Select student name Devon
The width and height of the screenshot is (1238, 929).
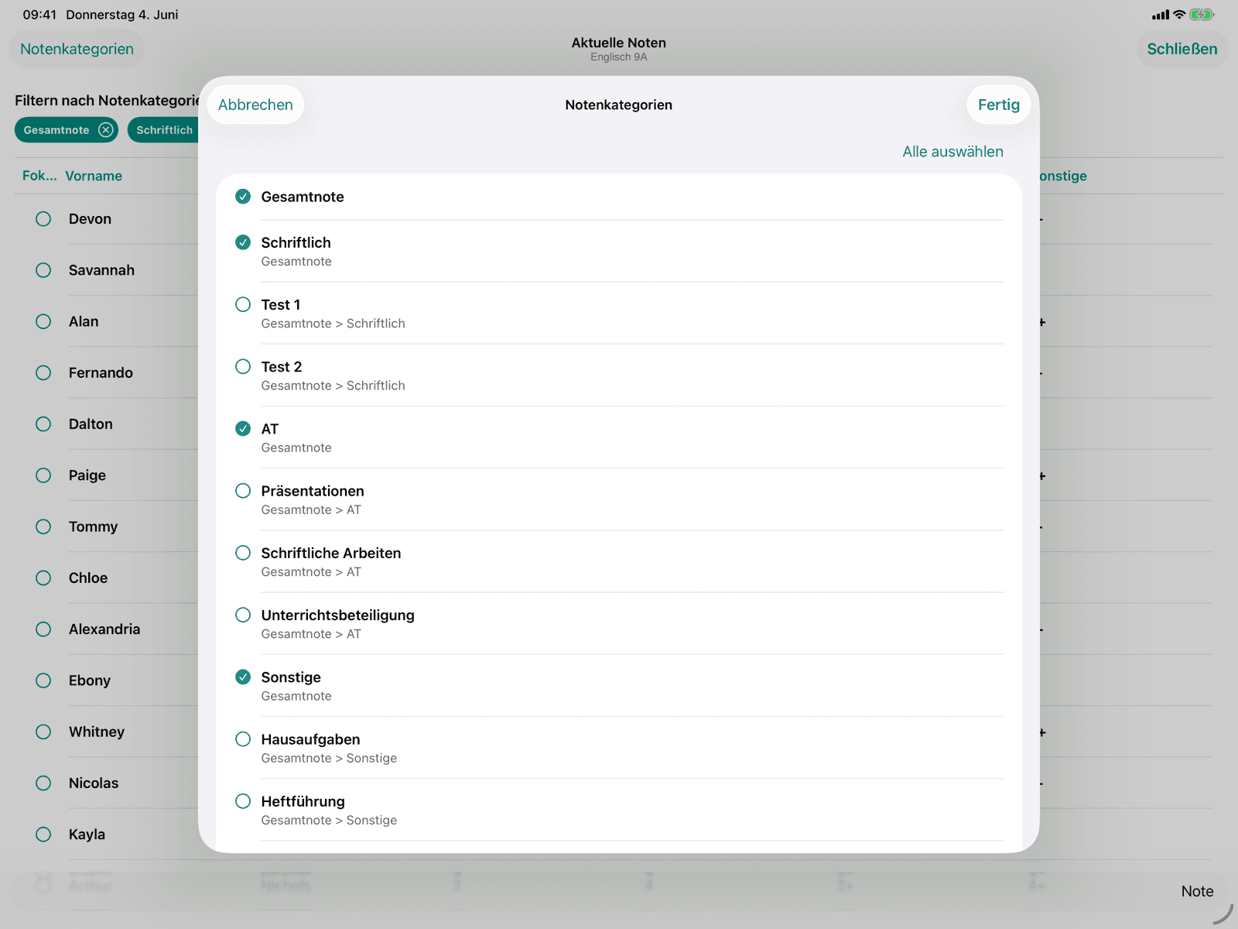pyautogui.click(x=90, y=219)
